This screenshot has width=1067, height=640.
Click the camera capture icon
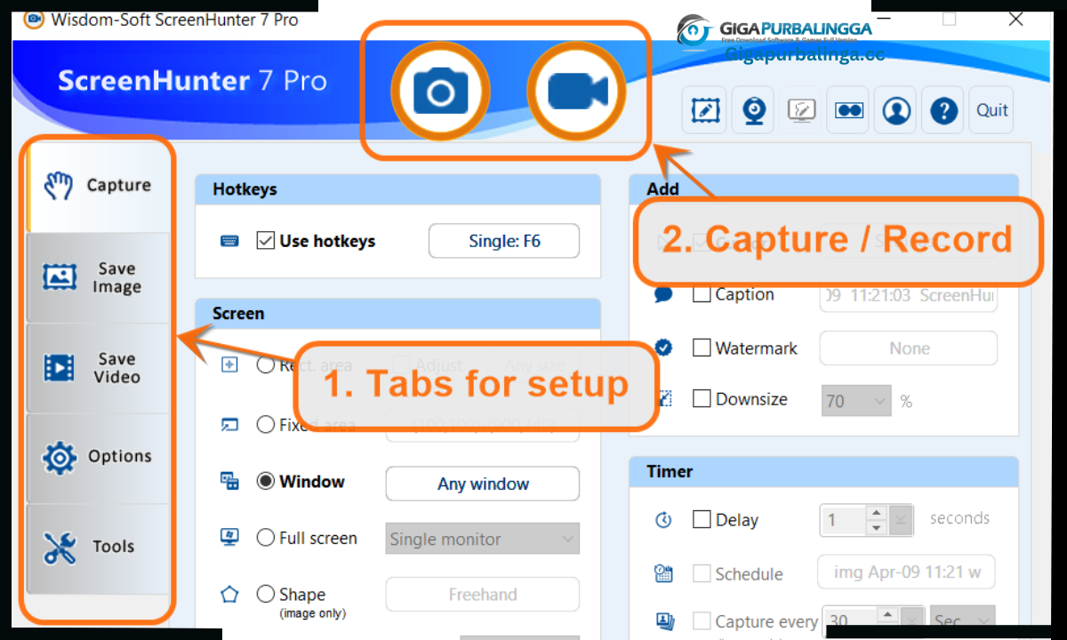[x=440, y=92]
